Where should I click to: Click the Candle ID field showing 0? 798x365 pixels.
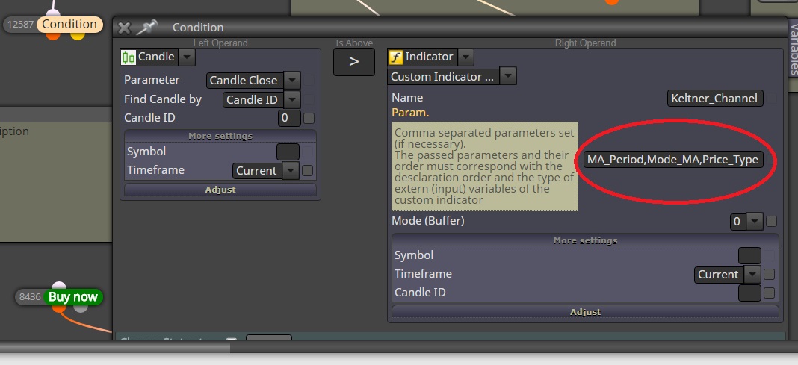[288, 119]
